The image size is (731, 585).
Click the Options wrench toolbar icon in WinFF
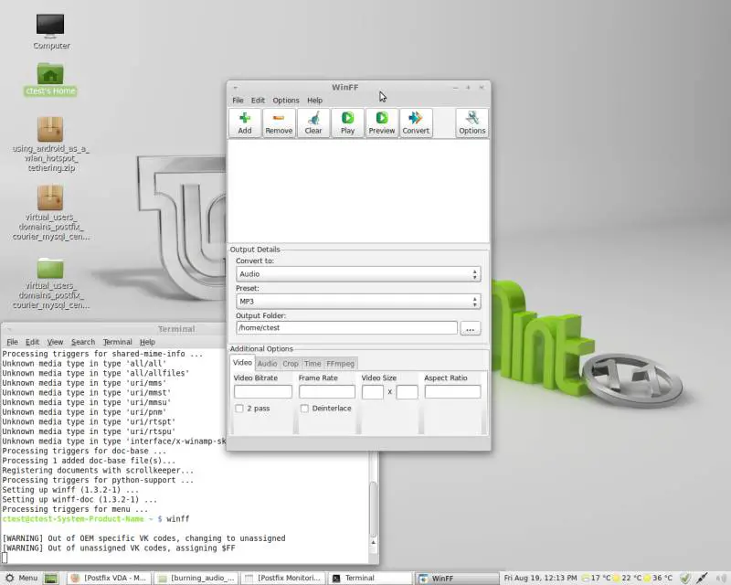pyautogui.click(x=471, y=123)
